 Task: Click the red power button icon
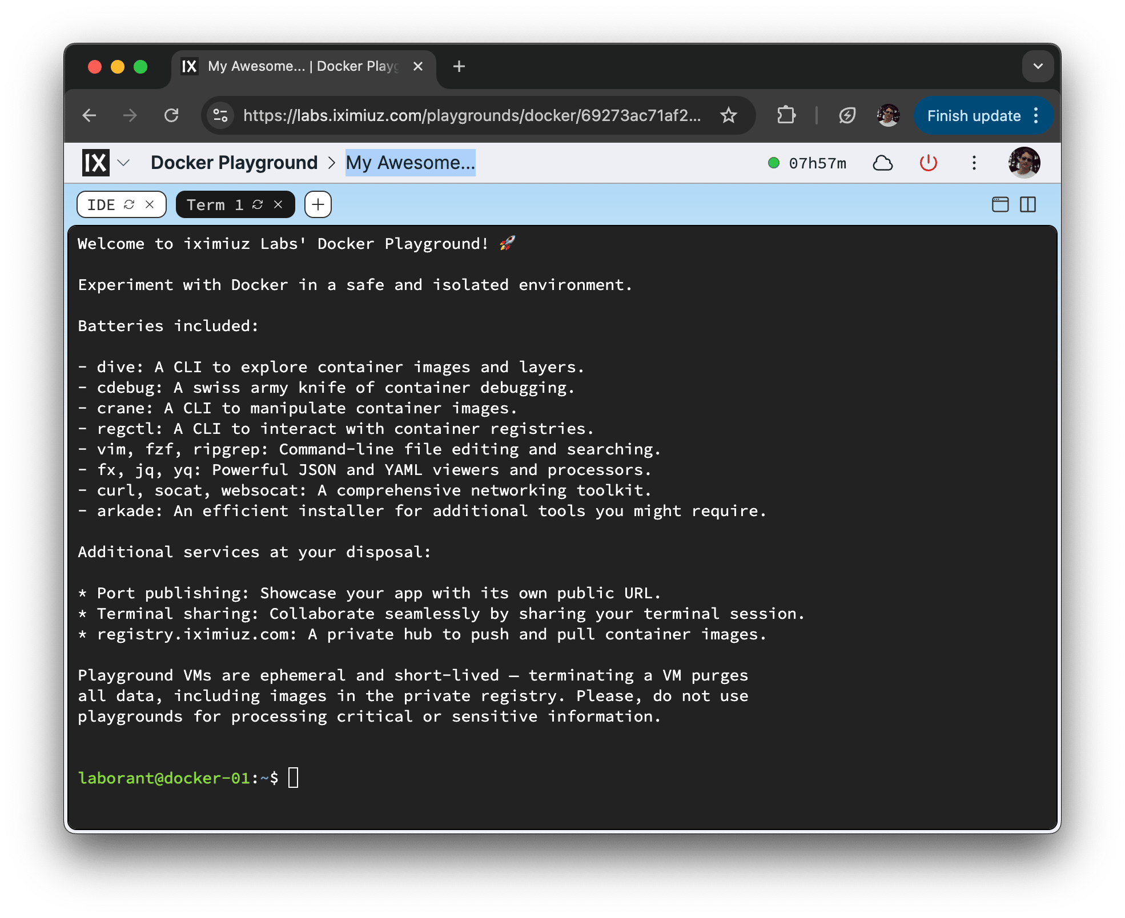(x=928, y=163)
